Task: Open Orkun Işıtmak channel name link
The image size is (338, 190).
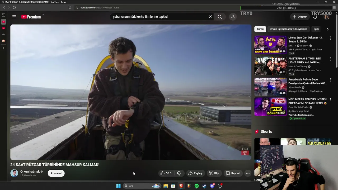Action: [30, 172]
